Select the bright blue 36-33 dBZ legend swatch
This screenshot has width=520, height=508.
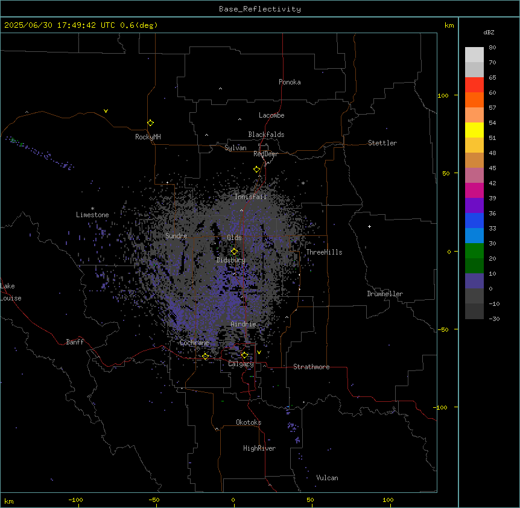(x=474, y=220)
